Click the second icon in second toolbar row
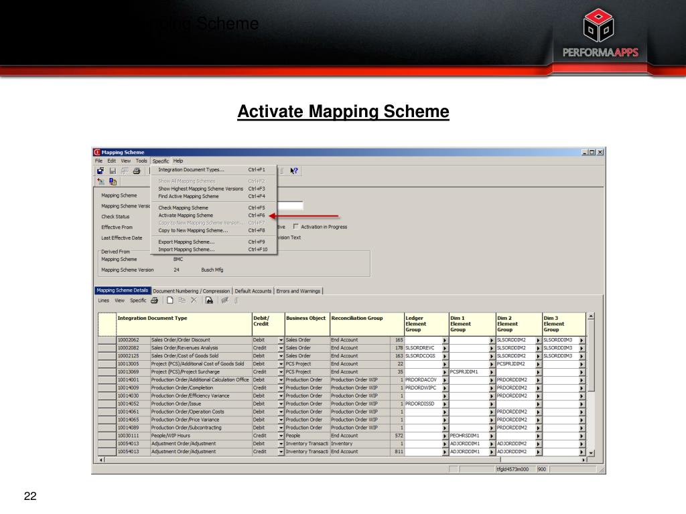The width and height of the screenshot is (686, 514). pos(113,181)
